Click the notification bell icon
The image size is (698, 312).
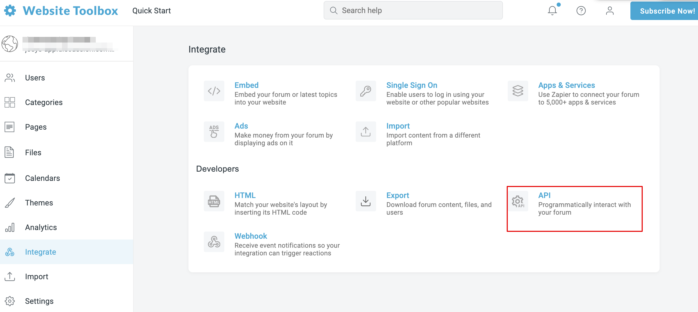pos(552,11)
